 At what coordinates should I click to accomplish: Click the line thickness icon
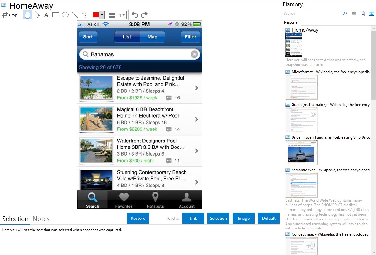click(x=112, y=15)
